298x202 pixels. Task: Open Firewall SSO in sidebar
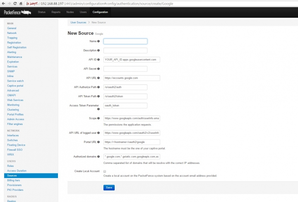15,150
